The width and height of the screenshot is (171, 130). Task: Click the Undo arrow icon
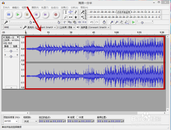coord(92,22)
